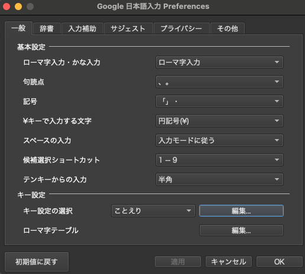Open the 候補選択ショートカット dropdown
The height and width of the screenshot is (274, 305).
point(219,160)
